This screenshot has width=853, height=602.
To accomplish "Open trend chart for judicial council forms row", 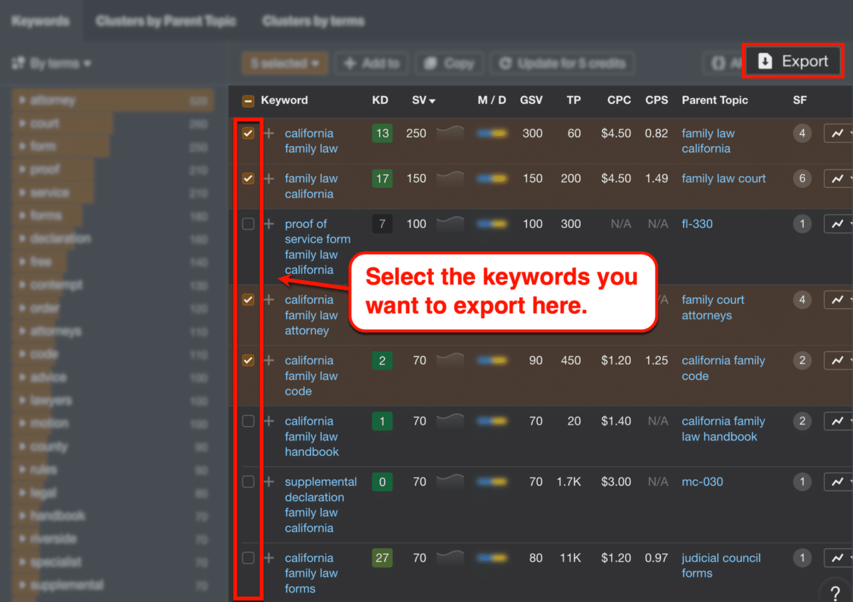I will click(838, 558).
